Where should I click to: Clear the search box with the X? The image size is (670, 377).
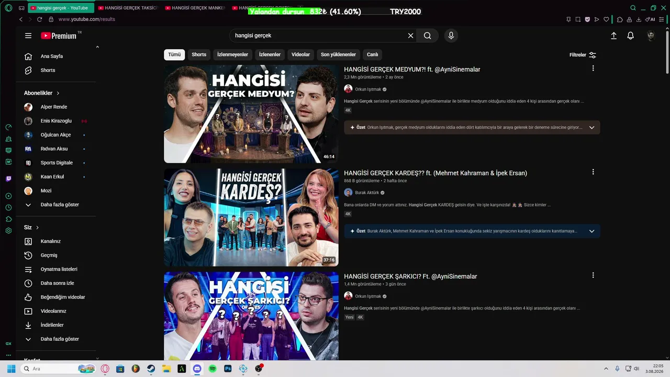point(411,36)
